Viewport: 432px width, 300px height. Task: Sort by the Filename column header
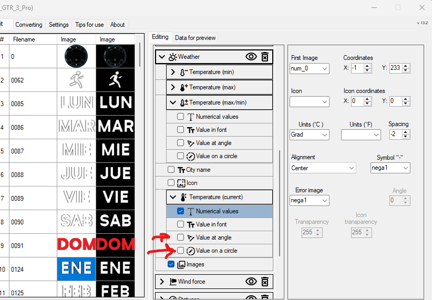pyautogui.click(x=33, y=39)
